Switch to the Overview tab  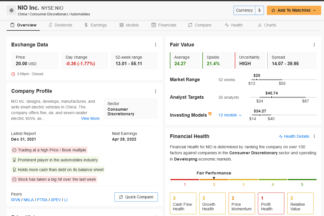coord(23,25)
